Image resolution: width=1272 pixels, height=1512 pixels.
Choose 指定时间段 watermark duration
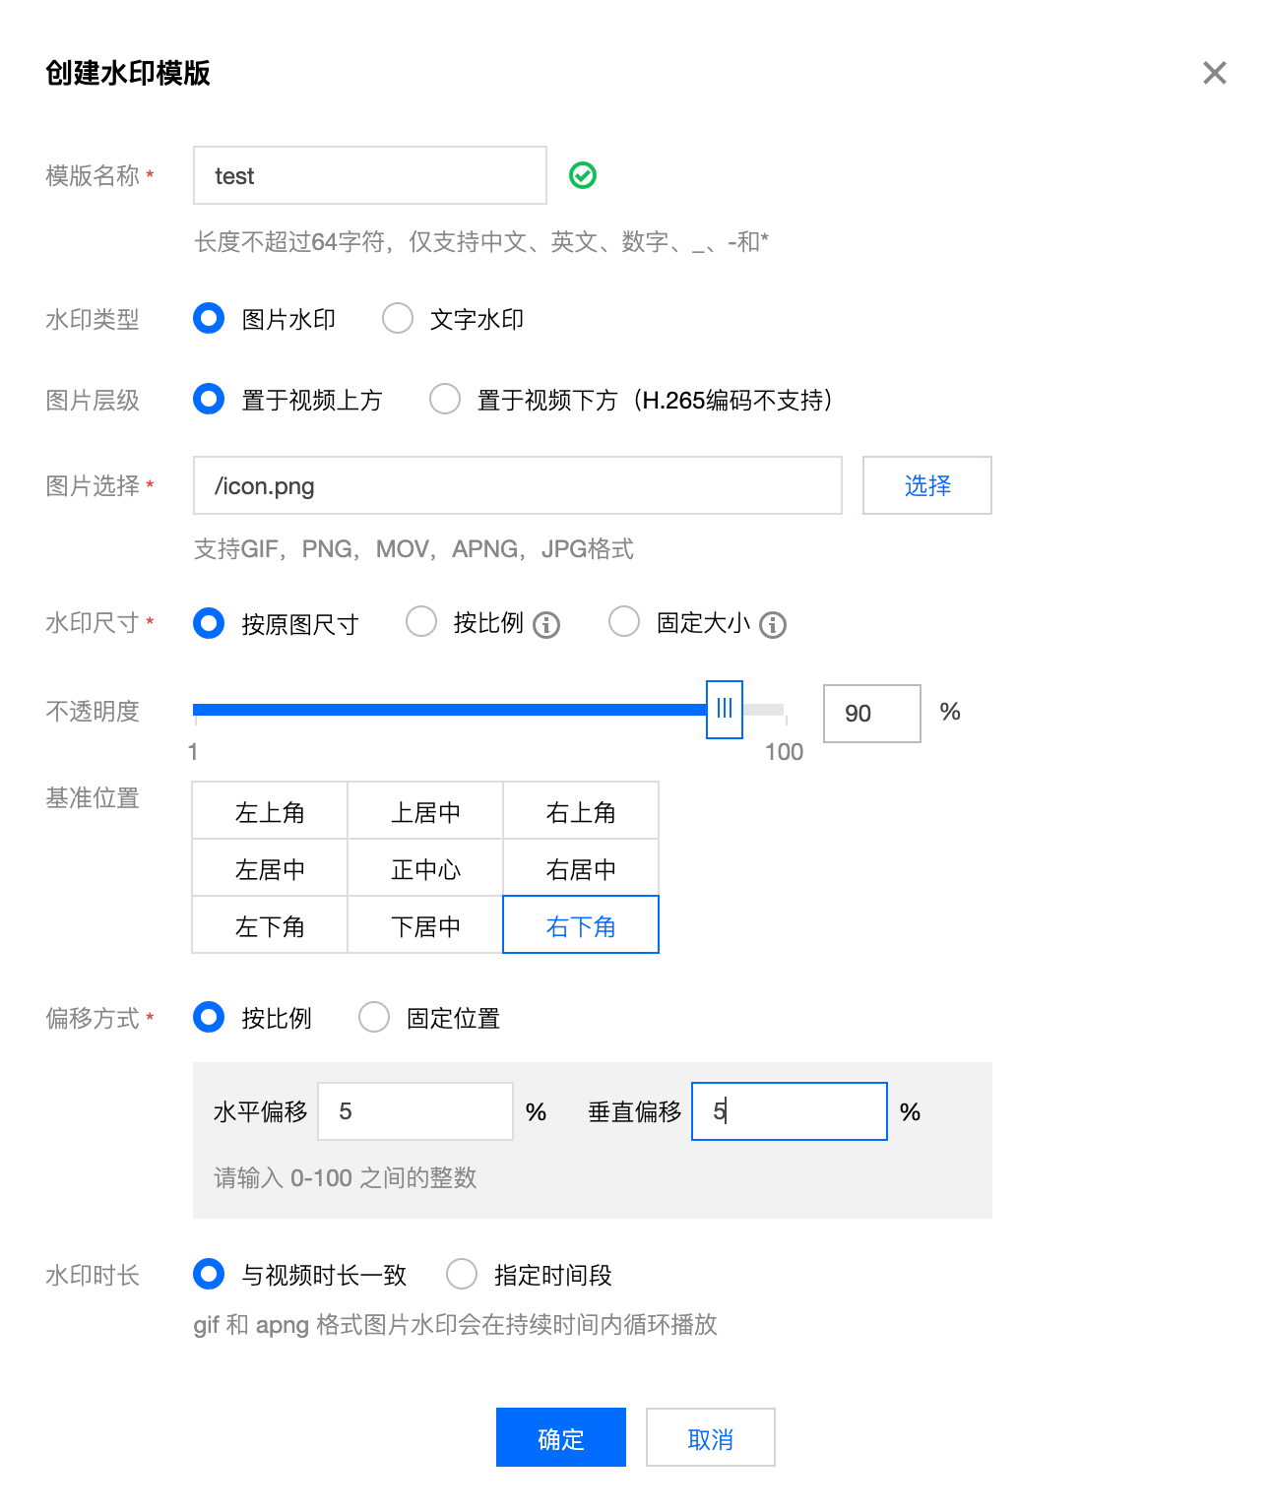pos(462,1275)
